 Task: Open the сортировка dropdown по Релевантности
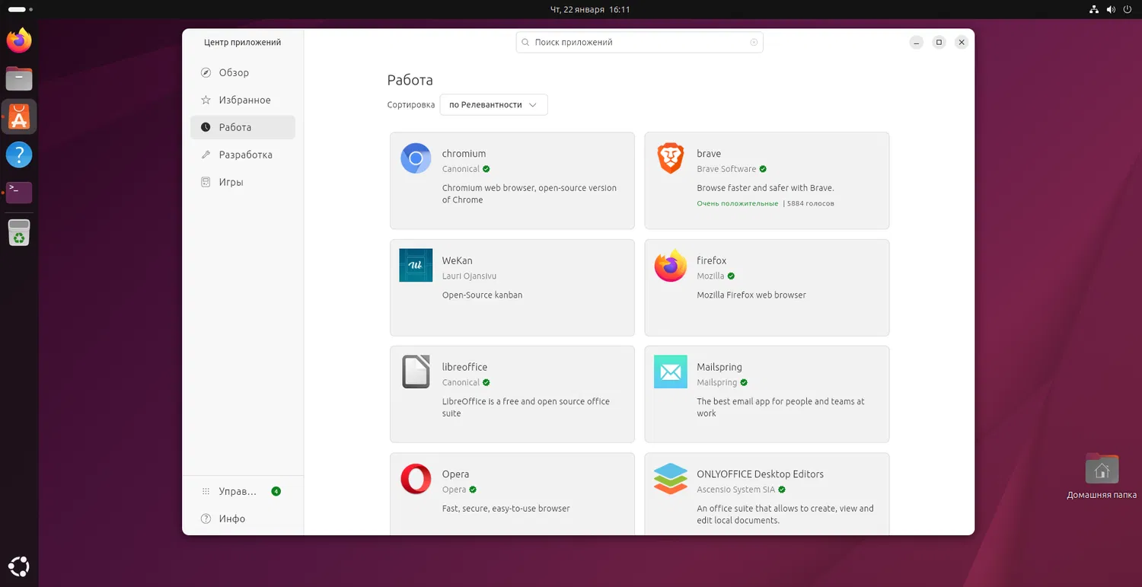[x=493, y=105]
